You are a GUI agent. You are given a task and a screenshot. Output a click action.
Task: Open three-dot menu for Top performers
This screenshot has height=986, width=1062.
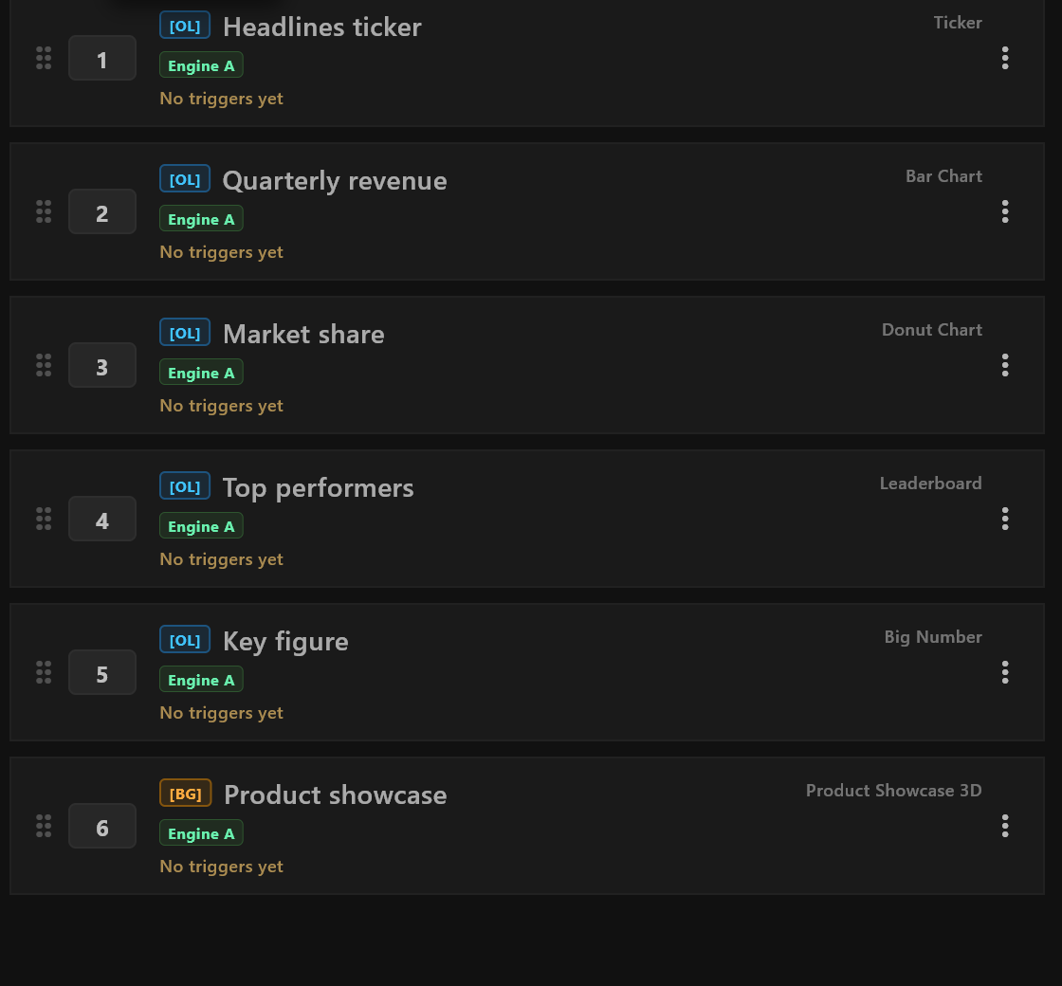pyautogui.click(x=1005, y=520)
